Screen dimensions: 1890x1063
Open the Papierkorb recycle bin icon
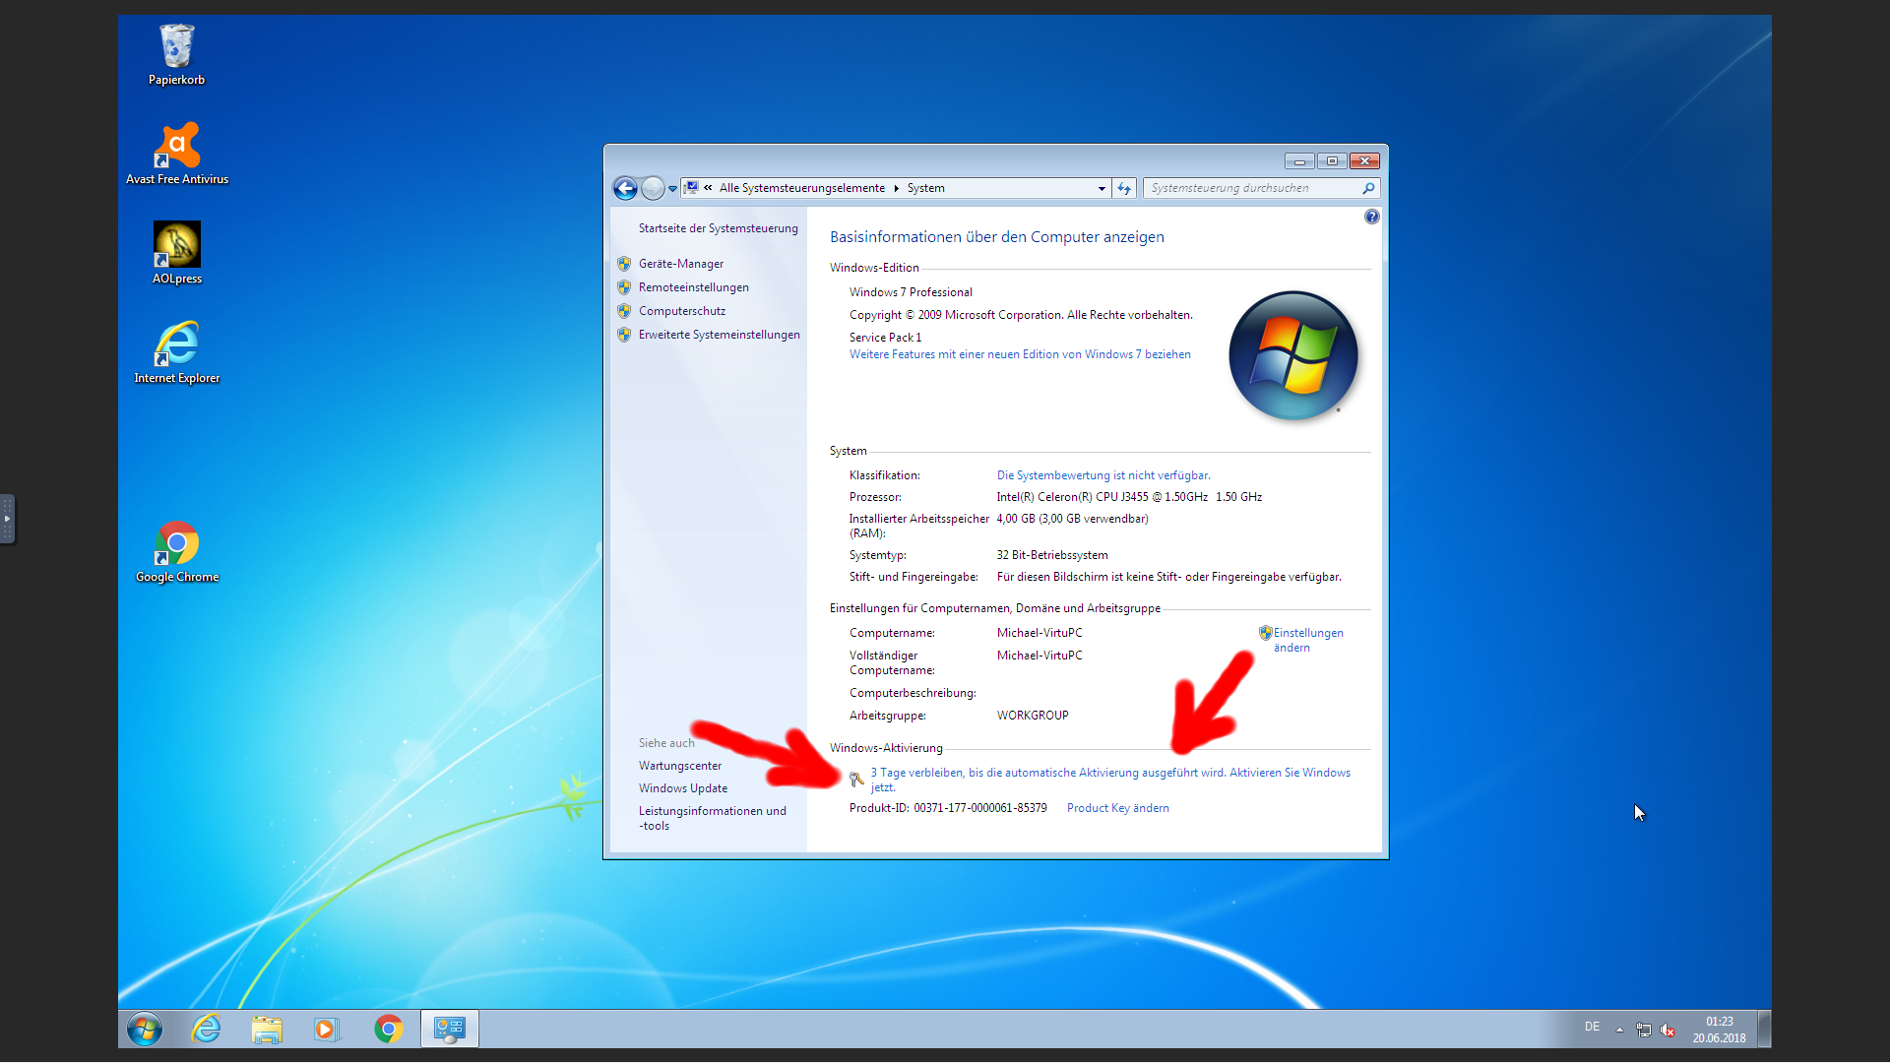pos(177,55)
